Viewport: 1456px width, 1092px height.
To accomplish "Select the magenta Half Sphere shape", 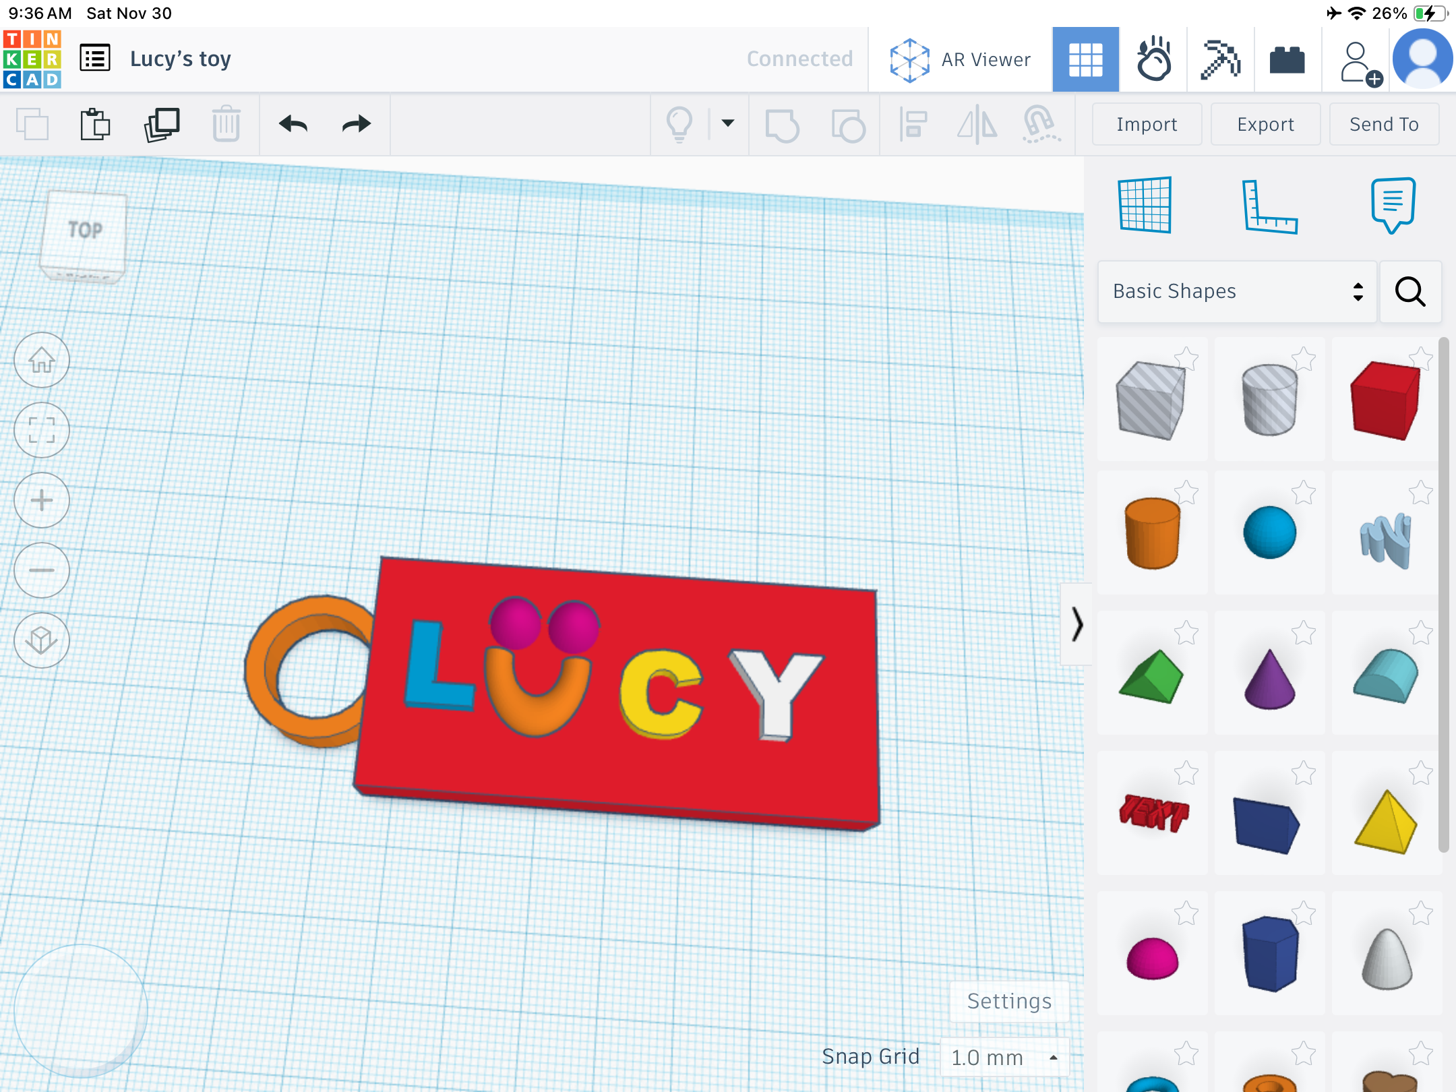I will coord(1151,957).
